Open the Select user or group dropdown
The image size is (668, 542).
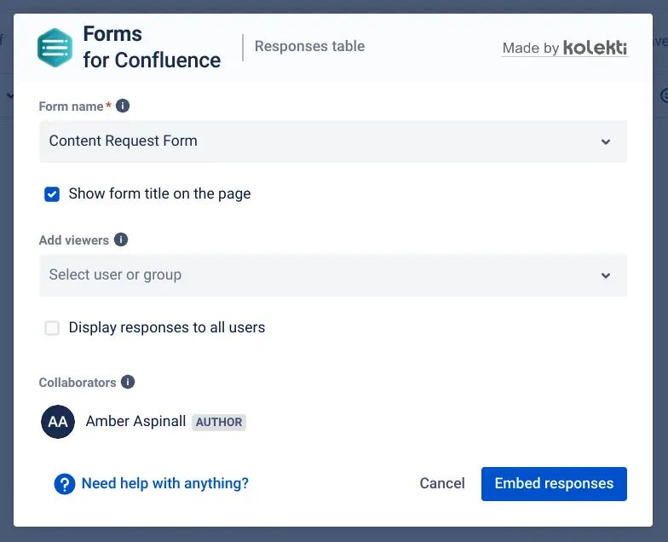tap(324, 275)
